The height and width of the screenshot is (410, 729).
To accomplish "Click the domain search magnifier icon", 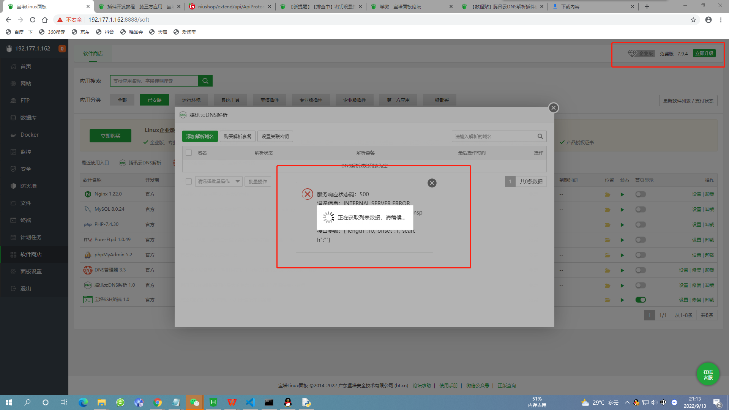I will tap(540, 136).
